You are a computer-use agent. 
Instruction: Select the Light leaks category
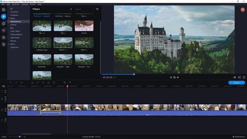pyautogui.click(x=15, y=38)
